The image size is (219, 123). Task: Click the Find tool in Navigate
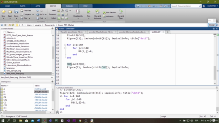click(x=40, y=18)
